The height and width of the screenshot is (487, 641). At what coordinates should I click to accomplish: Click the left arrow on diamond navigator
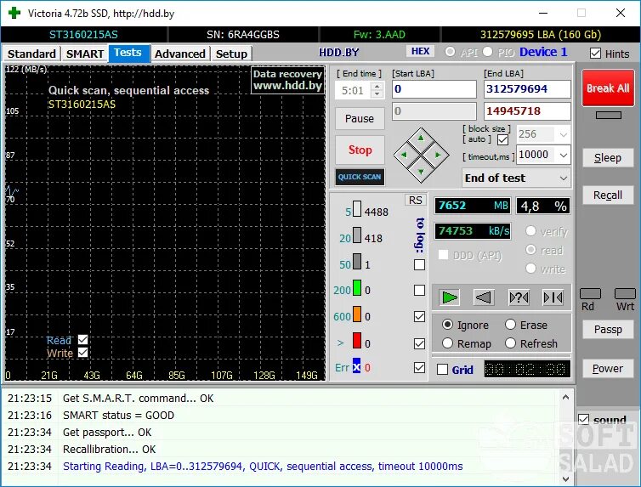click(x=404, y=155)
